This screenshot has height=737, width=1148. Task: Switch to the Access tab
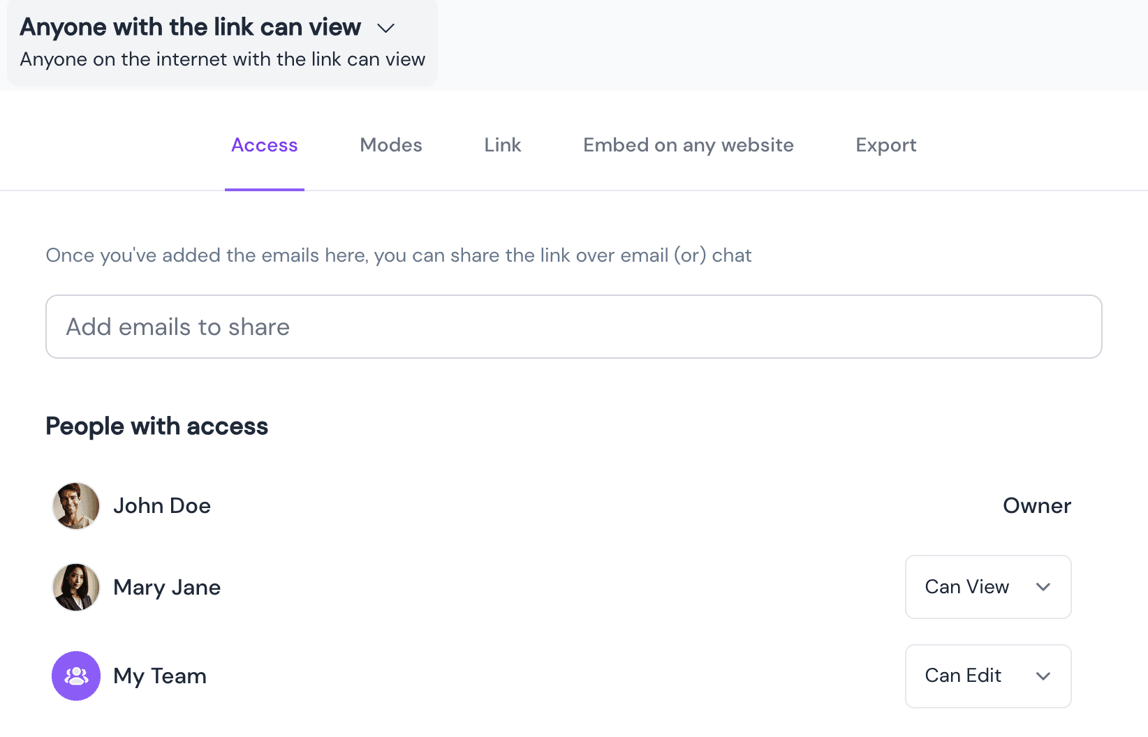[x=264, y=145]
